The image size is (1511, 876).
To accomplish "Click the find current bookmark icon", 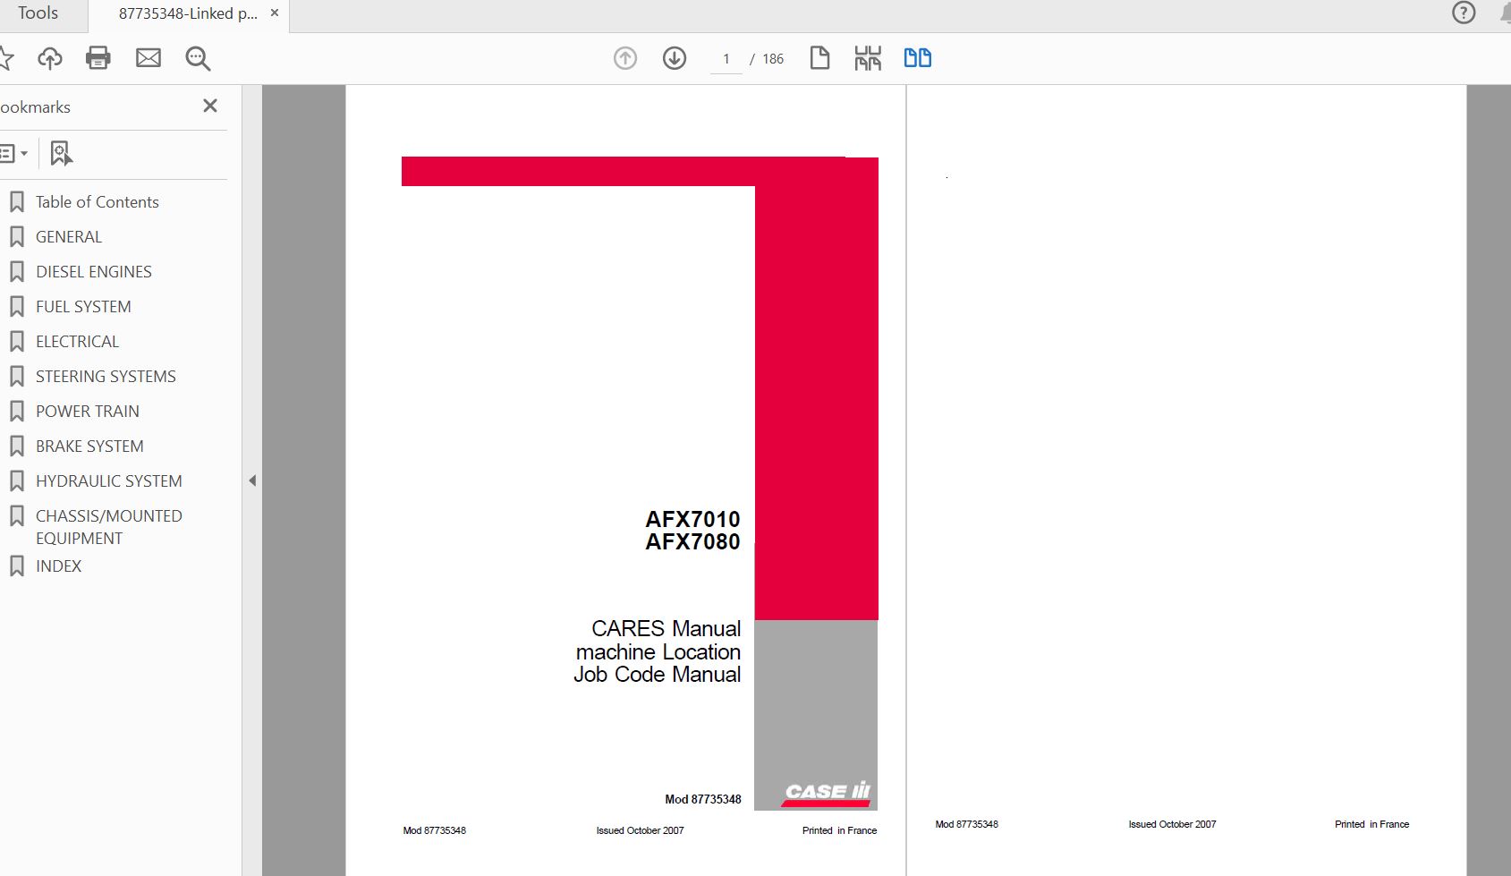I will (x=61, y=153).
